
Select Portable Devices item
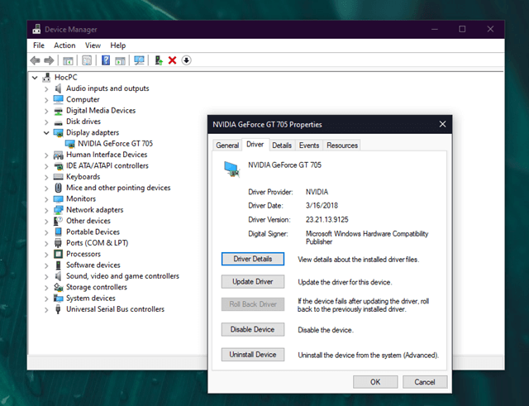(93, 232)
